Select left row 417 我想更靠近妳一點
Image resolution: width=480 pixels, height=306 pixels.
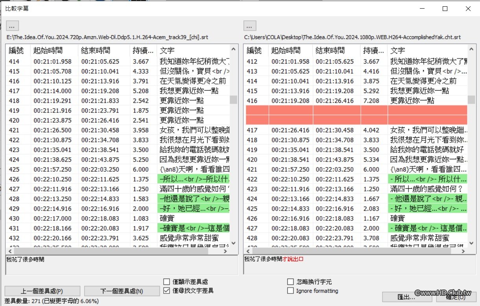point(118,91)
